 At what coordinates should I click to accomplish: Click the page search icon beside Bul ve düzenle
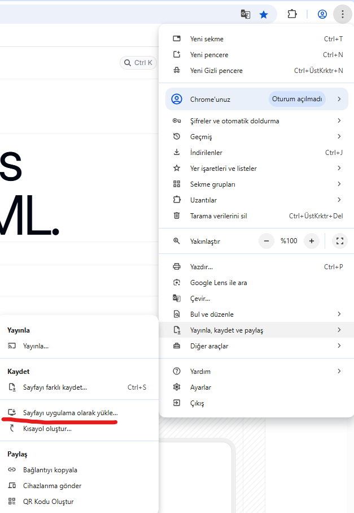[177, 314]
